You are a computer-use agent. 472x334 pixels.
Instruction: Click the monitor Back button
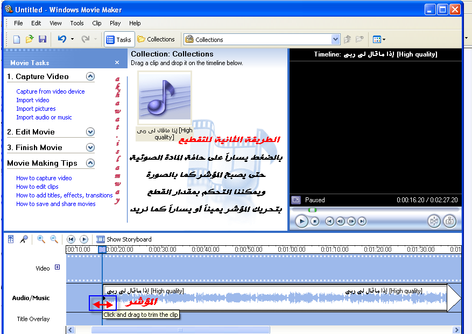click(329, 222)
